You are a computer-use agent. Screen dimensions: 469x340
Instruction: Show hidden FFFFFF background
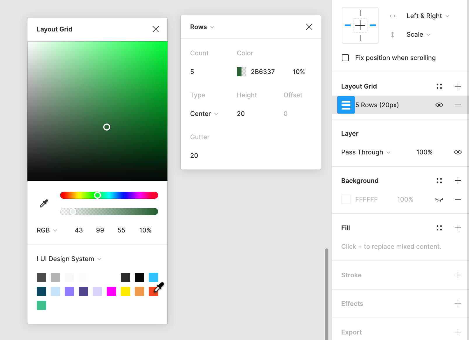(x=439, y=199)
